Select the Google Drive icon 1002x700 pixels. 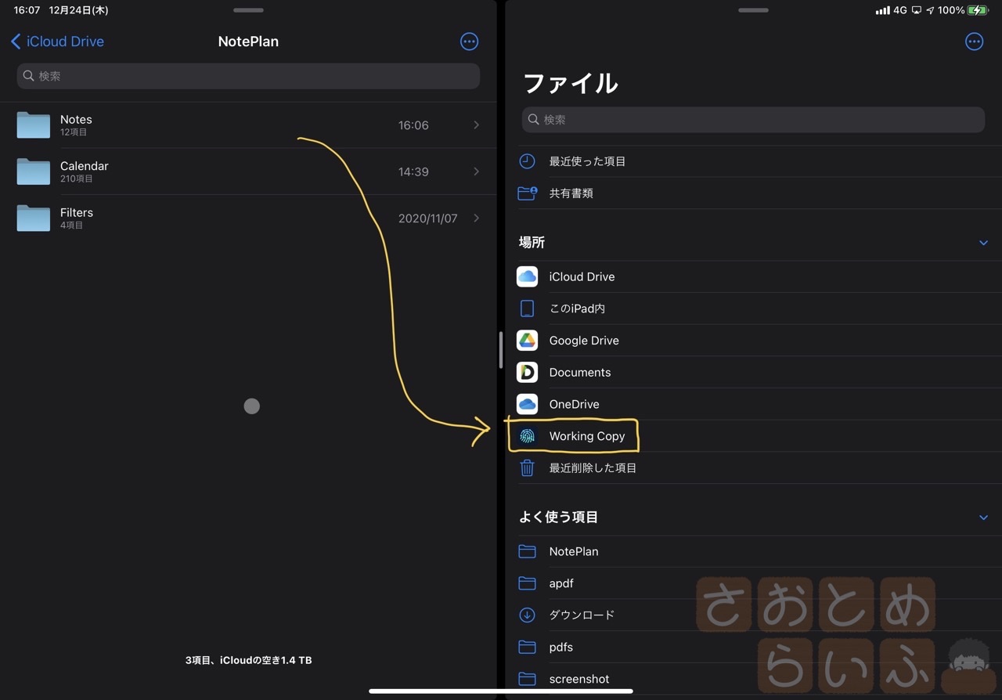click(x=528, y=341)
